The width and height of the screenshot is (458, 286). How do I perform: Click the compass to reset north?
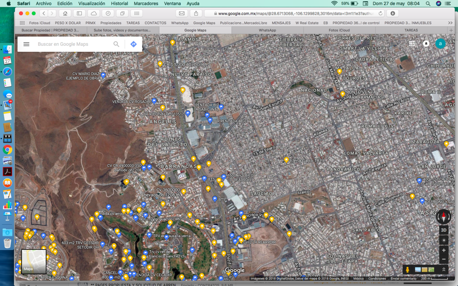443,217
